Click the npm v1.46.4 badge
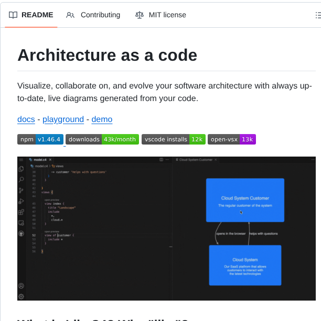 pos(40,139)
